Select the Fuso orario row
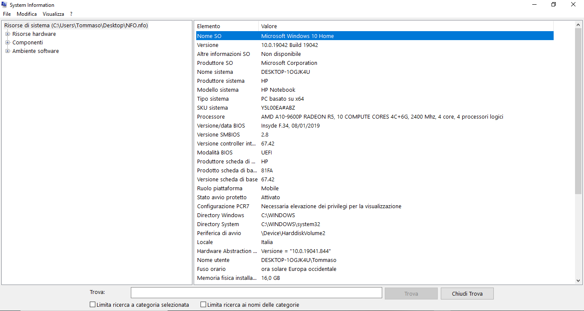584x311 pixels. (x=375, y=269)
